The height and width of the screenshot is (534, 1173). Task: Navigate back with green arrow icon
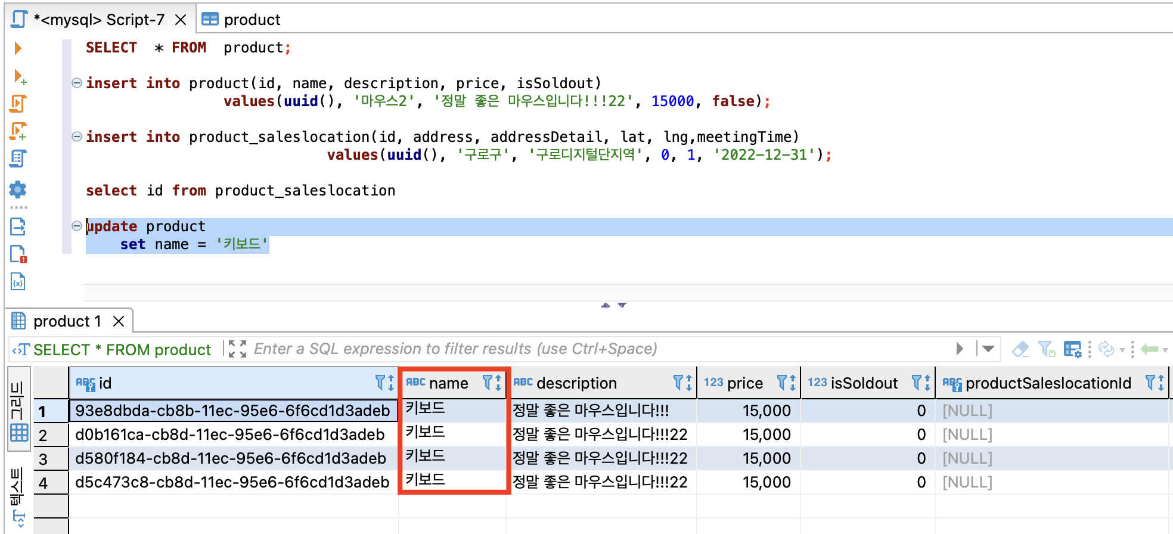click(x=1149, y=349)
